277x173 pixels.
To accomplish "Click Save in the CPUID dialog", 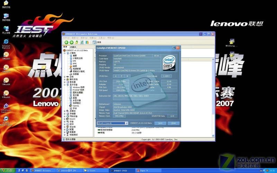I will 160,123.
